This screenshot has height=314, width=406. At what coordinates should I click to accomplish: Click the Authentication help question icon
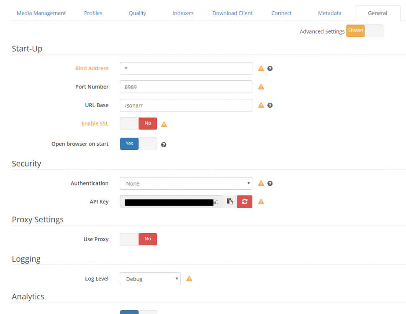tap(270, 183)
